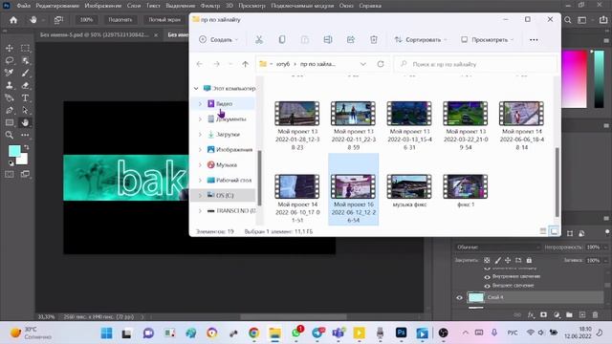
Task: Toggle Quick Mask mode
Action: click(x=9, y=174)
